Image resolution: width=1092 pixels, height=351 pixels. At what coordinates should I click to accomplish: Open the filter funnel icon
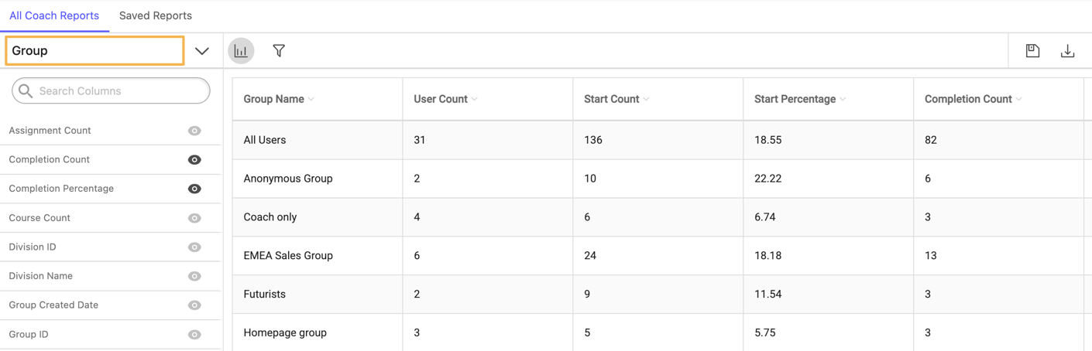click(279, 51)
